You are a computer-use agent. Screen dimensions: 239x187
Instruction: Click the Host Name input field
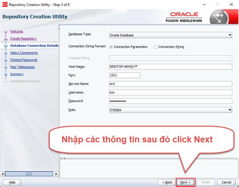[x=170, y=67]
